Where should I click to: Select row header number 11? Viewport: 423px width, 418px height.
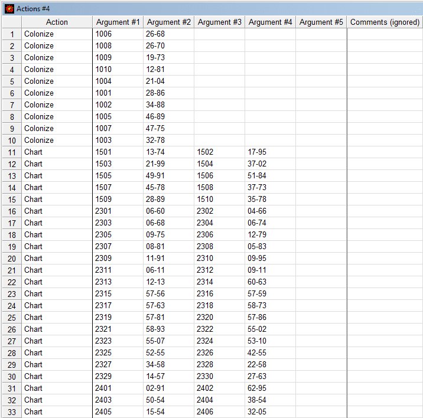[11, 152]
